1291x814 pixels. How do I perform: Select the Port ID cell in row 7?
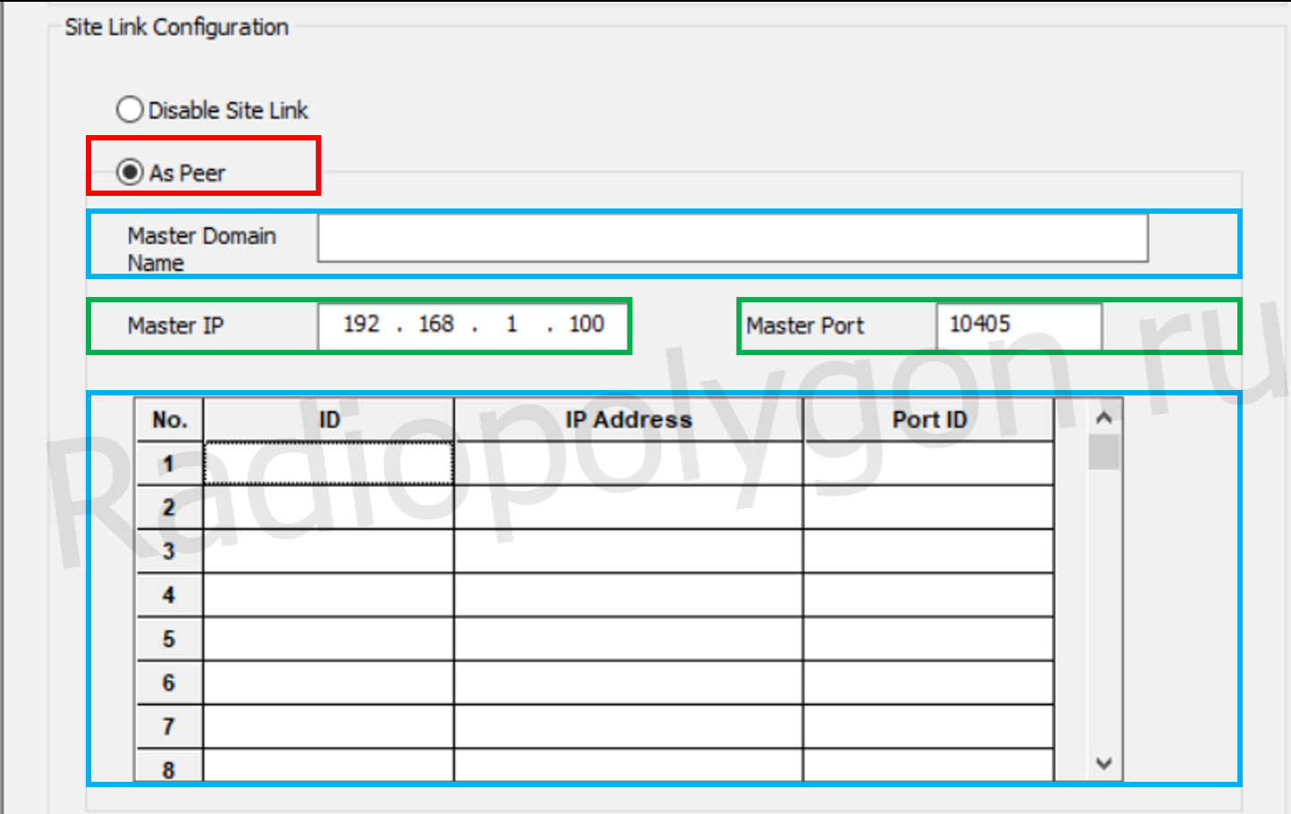coord(929,726)
